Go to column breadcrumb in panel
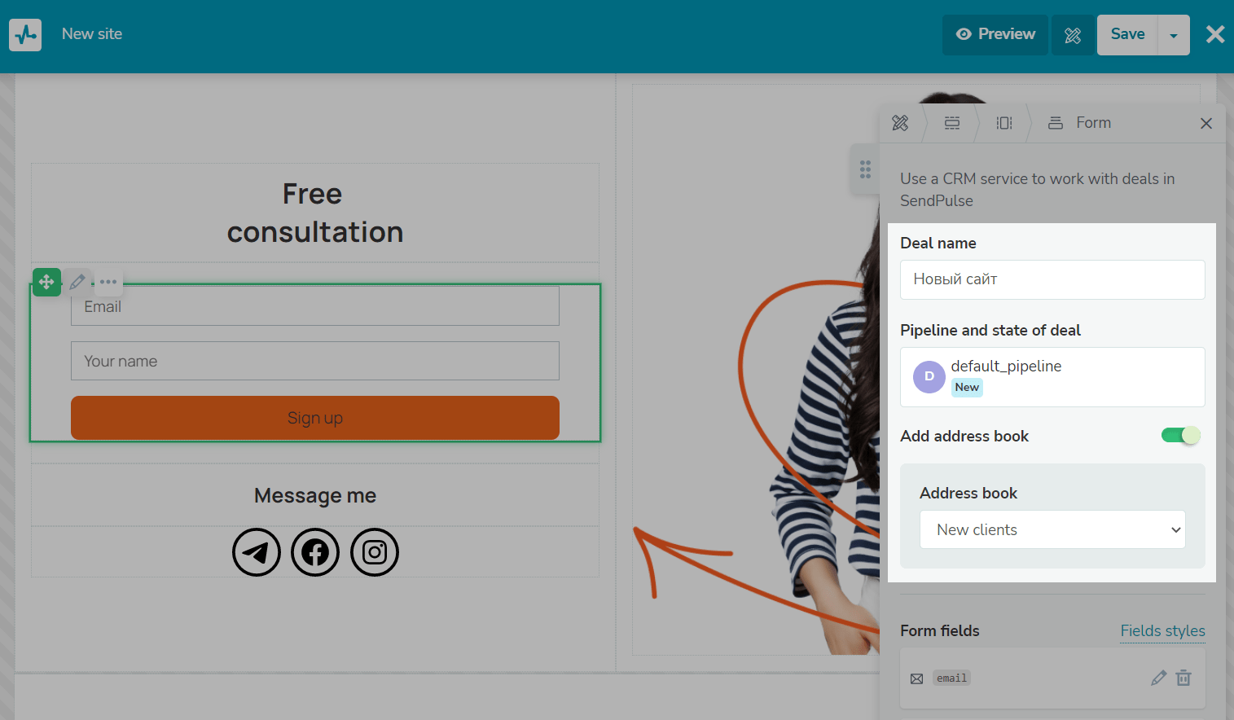The width and height of the screenshot is (1234, 720). (1004, 123)
